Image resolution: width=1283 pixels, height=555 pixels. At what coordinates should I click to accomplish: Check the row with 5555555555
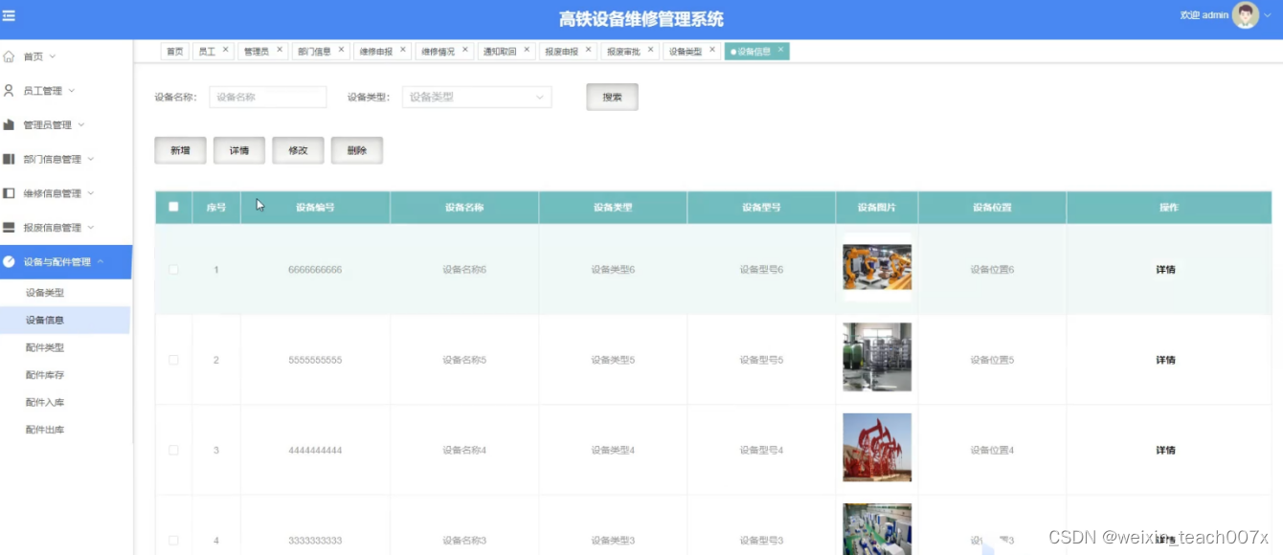pos(173,360)
